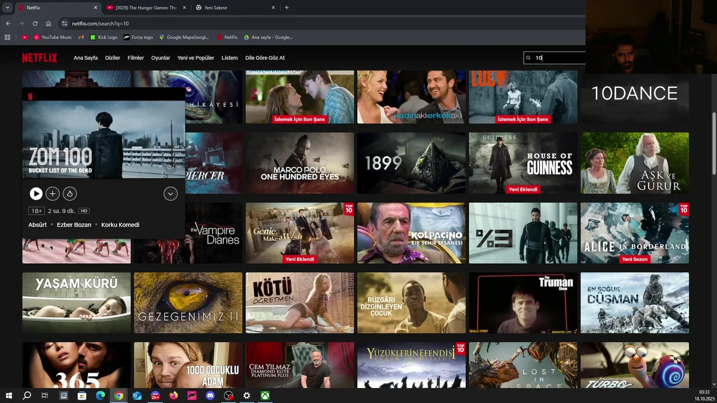
Task: Open the Yaşam Kürü thumbnail
Action: pyautogui.click(x=76, y=303)
